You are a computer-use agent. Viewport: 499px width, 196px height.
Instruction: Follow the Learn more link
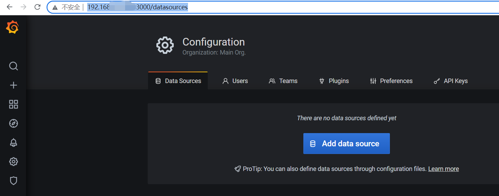[443, 169]
